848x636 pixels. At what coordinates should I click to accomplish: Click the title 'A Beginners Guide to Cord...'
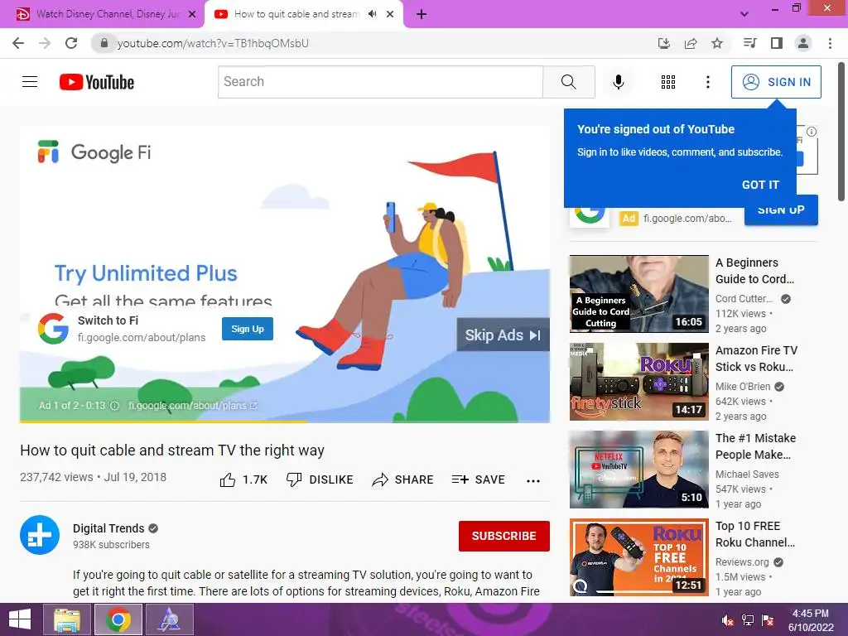tap(755, 271)
